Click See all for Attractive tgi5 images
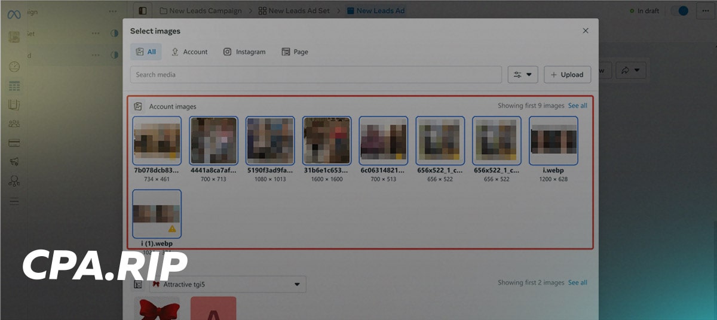This screenshot has height=320, width=717. [577, 282]
